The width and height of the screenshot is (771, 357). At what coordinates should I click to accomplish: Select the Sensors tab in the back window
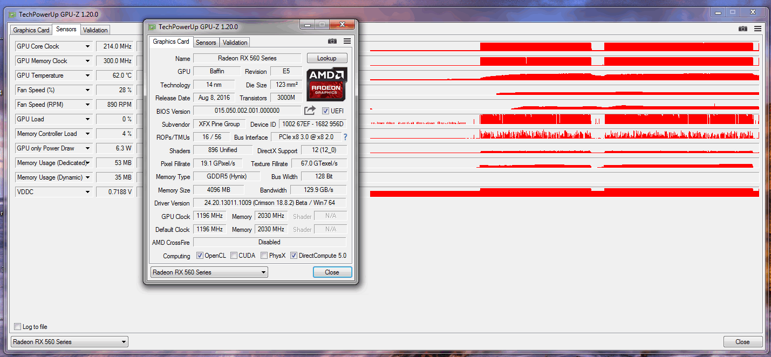[x=66, y=29]
